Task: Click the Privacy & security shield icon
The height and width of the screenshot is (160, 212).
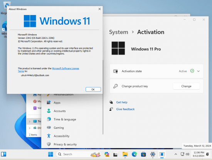Action: pos(49,144)
